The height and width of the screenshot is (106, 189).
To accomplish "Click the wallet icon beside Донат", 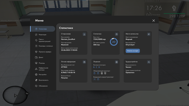I will pyautogui.click(x=36, y=57).
